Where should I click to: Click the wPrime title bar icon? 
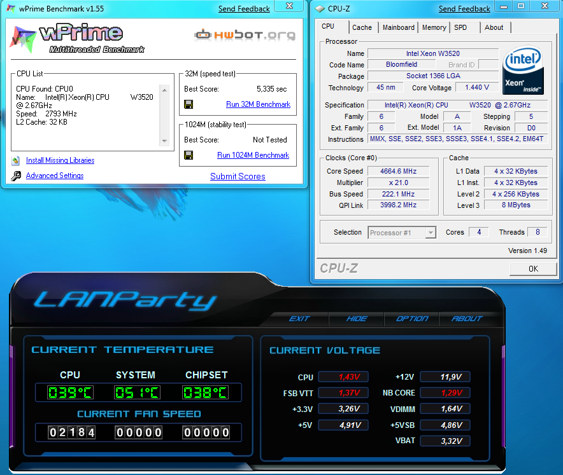[x=11, y=9]
